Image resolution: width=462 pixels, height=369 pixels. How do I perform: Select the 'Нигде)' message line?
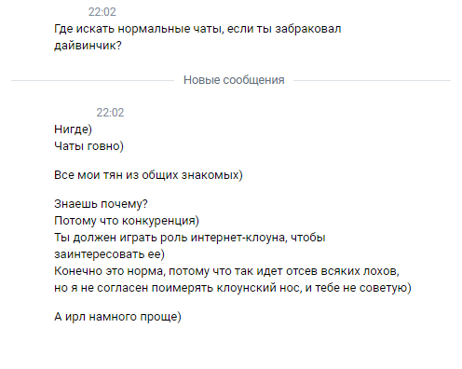click(73, 130)
